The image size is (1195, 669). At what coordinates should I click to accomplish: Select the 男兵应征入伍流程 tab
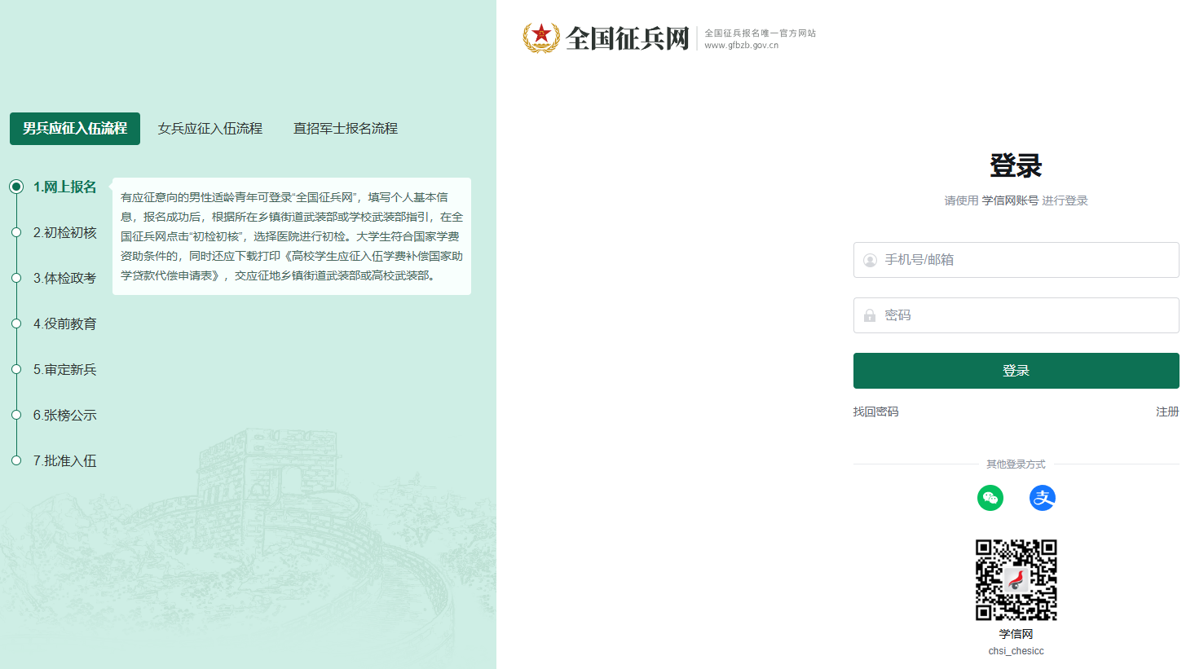pyautogui.click(x=75, y=129)
